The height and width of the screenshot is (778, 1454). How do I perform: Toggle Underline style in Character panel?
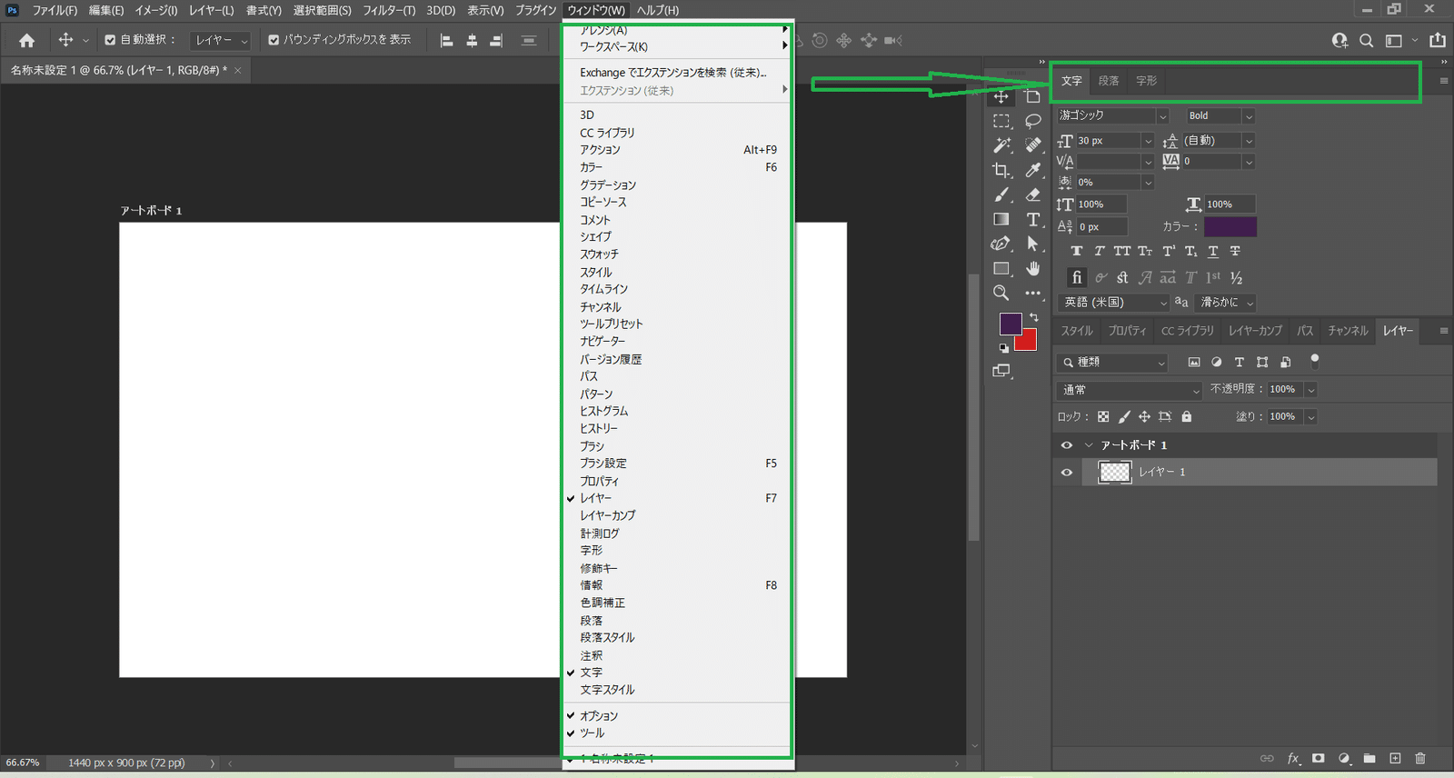click(x=1213, y=251)
